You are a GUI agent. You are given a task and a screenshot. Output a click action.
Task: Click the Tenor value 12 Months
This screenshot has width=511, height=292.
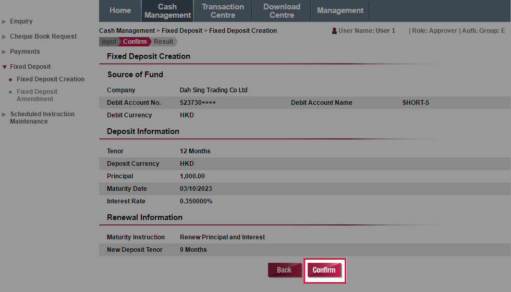[x=195, y=151]
